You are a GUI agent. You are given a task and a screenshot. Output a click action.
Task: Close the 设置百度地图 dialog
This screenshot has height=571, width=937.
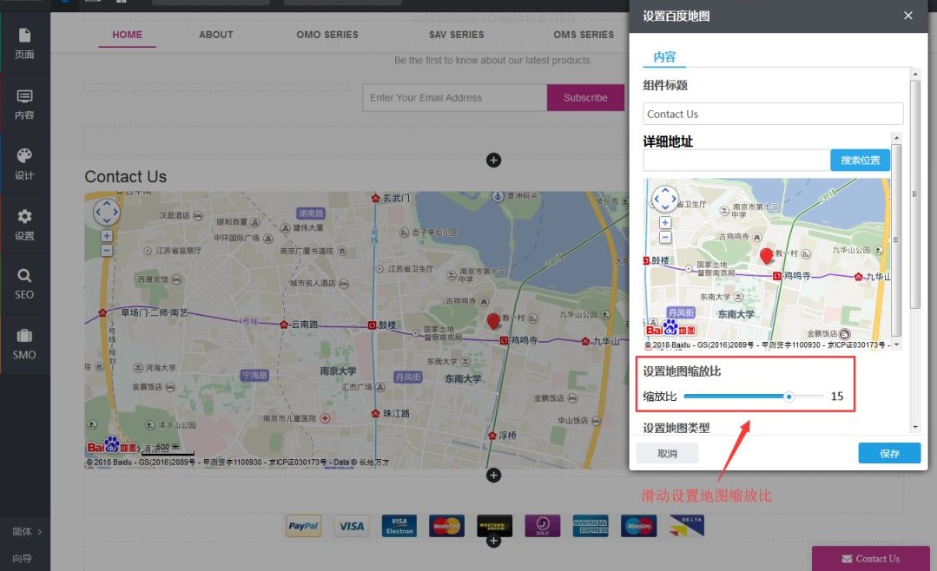point(908,16)
